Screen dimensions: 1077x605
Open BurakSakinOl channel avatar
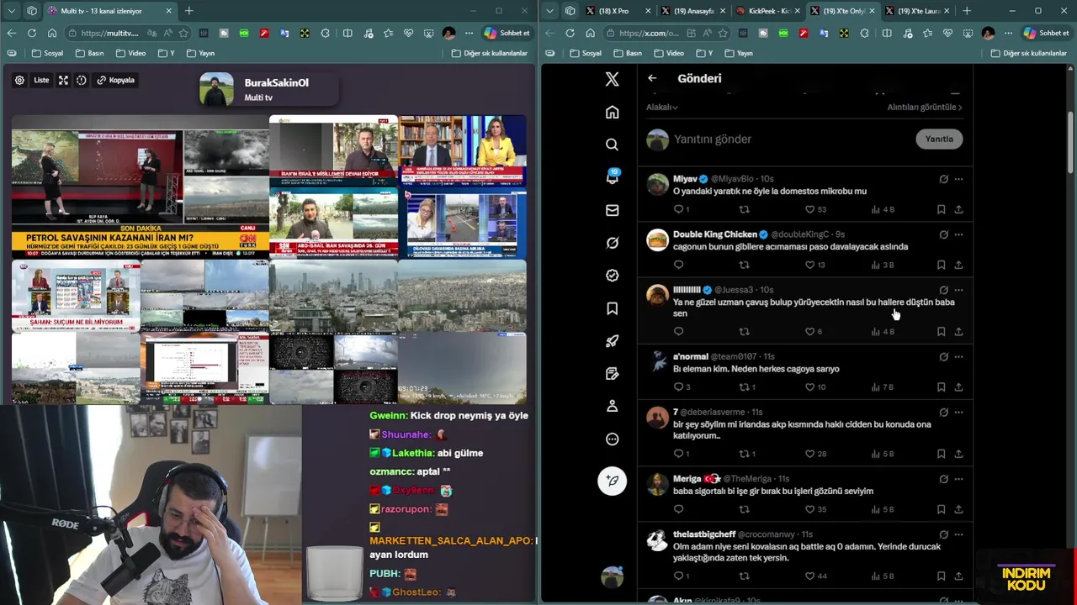[x=216, y=89]
